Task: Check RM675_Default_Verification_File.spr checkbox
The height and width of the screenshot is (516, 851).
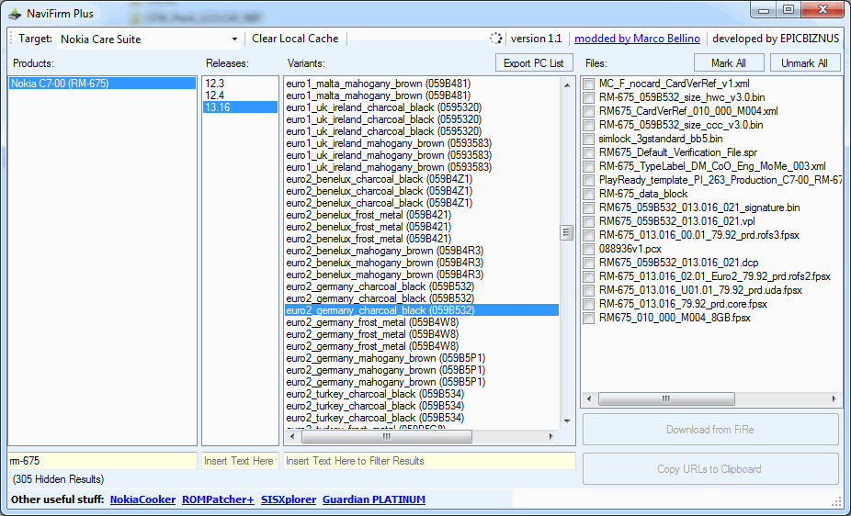Action: (x=588, y=152)
